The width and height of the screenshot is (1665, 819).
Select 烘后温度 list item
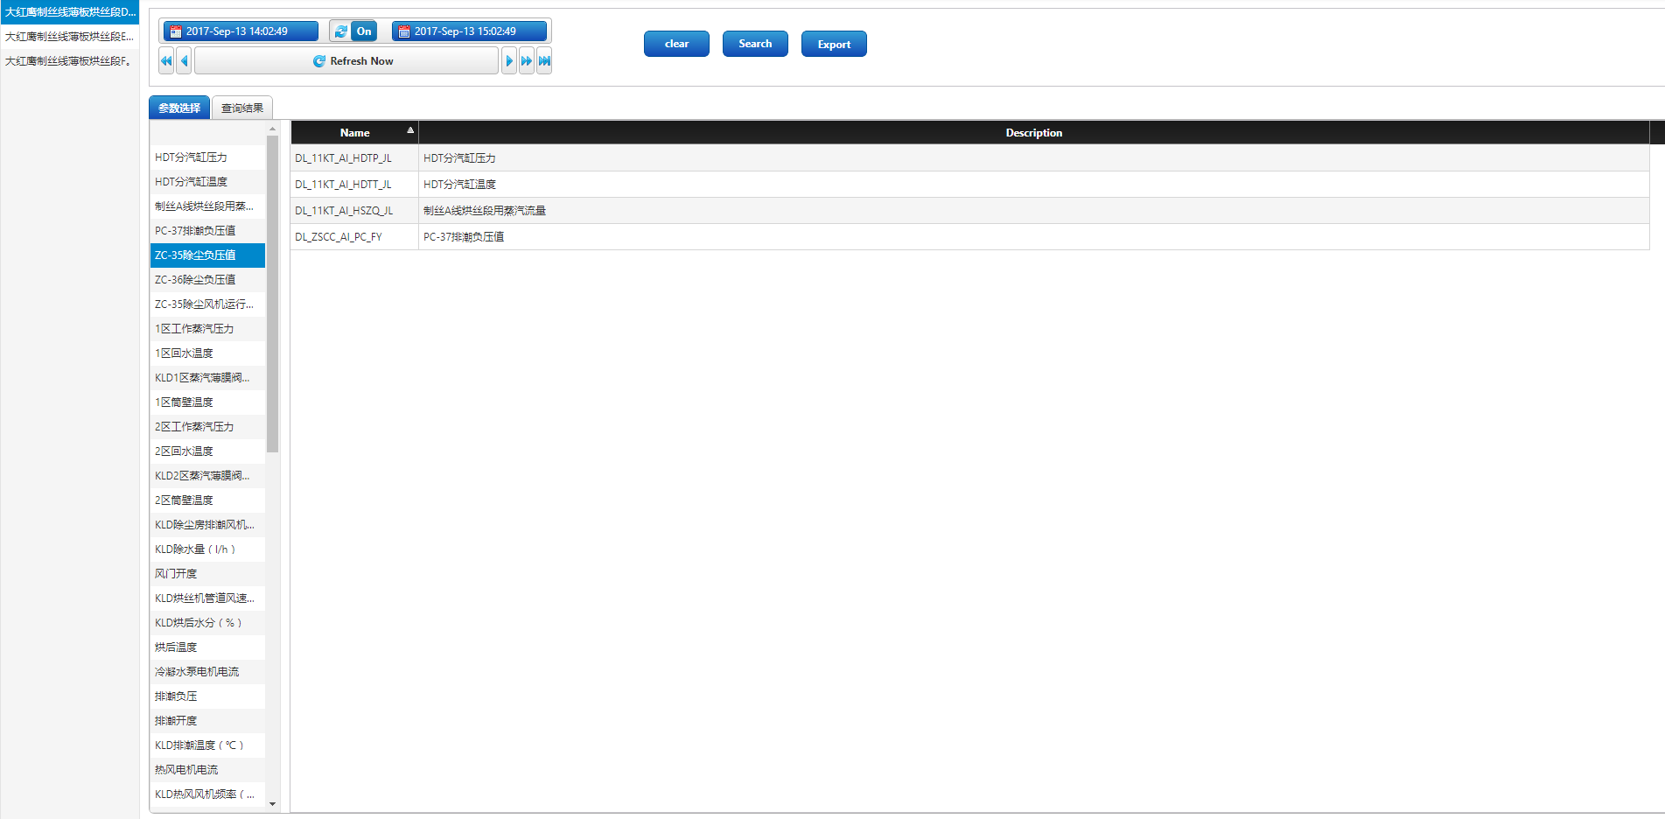(x=207, y=647)
